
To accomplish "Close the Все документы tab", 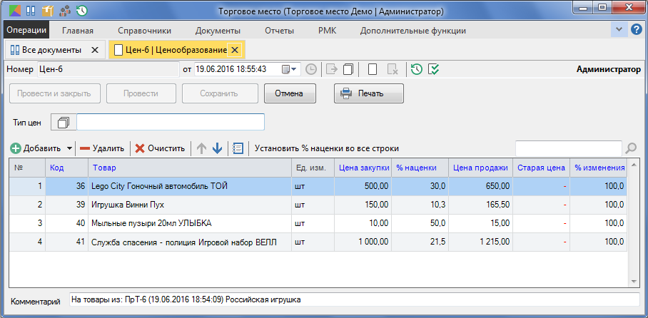I will [95, 50].
